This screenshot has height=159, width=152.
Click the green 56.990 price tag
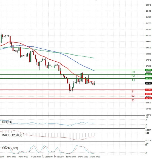pyautogui.click(x=148, y=70)
